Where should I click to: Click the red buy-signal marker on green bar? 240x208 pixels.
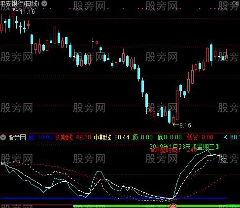click(x=173, y=206)
